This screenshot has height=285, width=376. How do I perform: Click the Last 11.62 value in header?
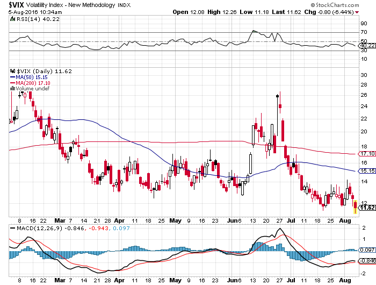pos(286,12)
